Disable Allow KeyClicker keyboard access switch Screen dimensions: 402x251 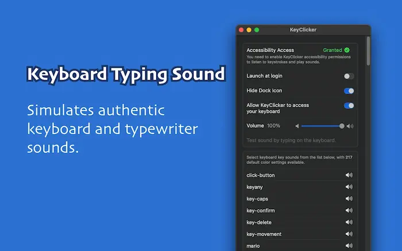(x=349, y=105)
